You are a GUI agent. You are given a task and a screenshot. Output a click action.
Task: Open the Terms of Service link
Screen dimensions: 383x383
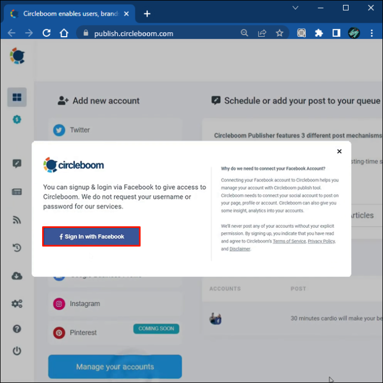[289, 241]
